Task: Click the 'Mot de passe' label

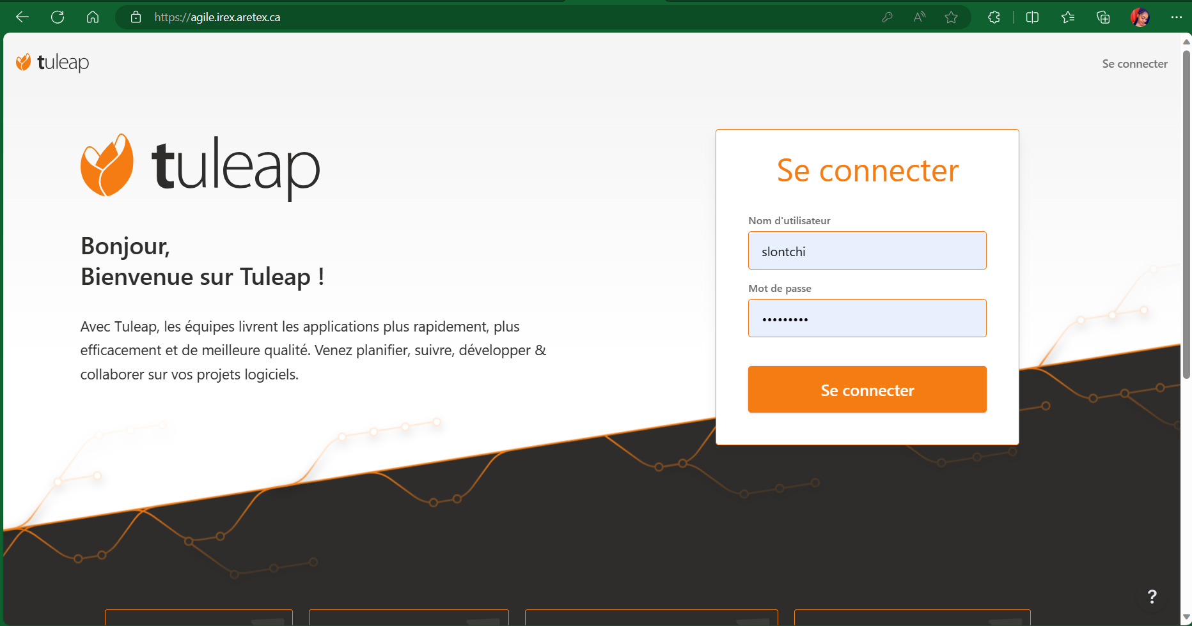Action: [x=780, y=288]
